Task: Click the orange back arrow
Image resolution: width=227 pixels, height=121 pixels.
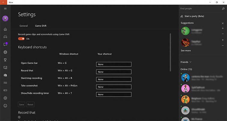Action: click(4, 2)
